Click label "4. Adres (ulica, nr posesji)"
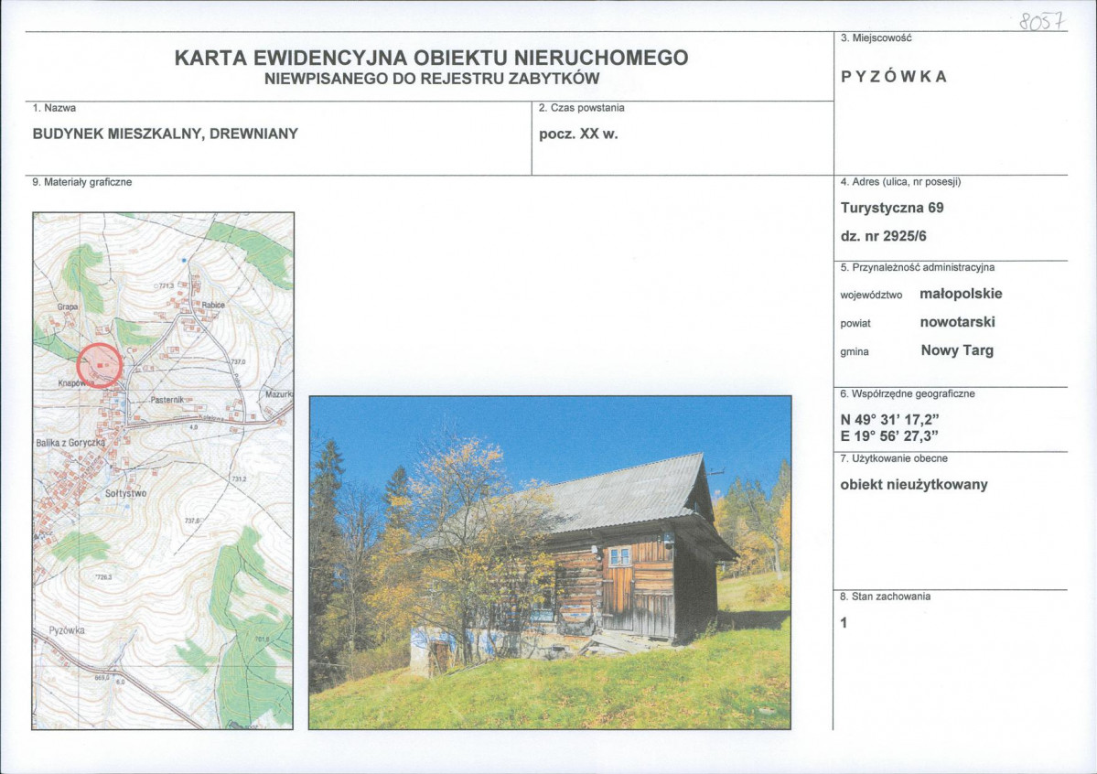This screenshot has width=1097, height=774. coord(900,182)
